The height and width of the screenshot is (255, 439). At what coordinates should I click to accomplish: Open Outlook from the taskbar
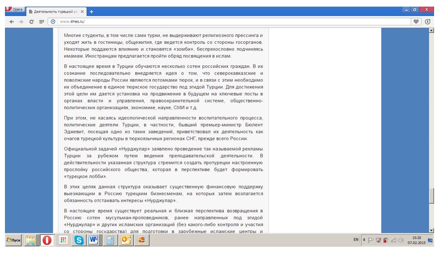[x=126, y=240]
